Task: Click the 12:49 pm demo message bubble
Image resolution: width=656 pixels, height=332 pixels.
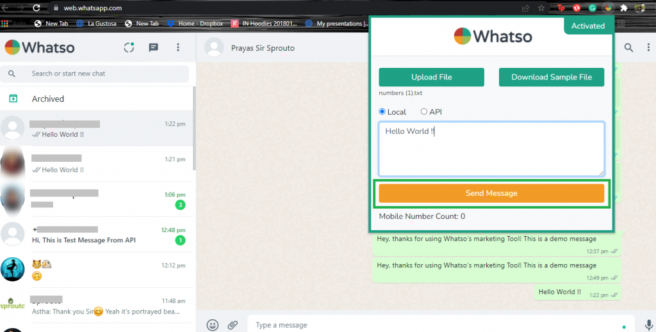Action: pos(496,270)
